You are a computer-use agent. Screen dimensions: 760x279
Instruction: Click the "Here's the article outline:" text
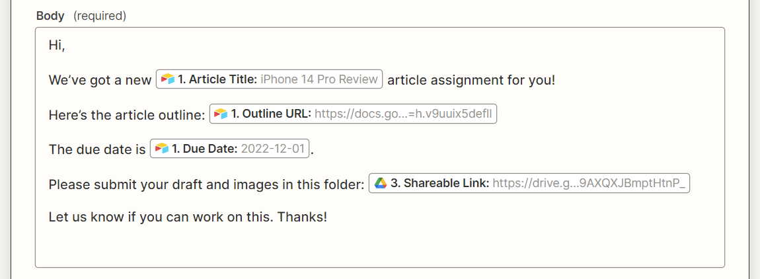[127, 114]
